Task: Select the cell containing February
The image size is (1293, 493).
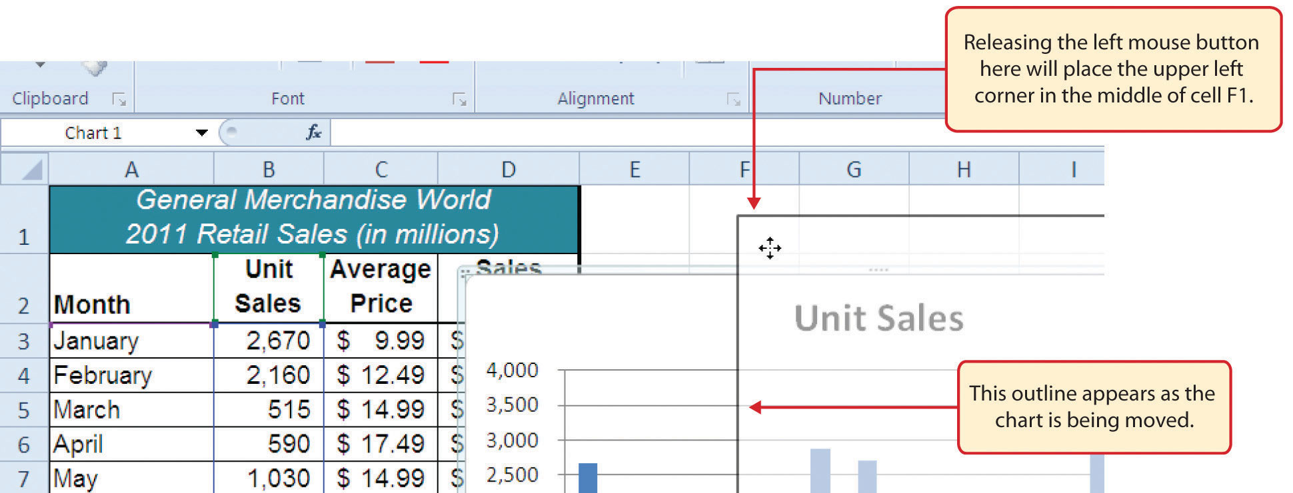Action: click(x=131, y=375)
